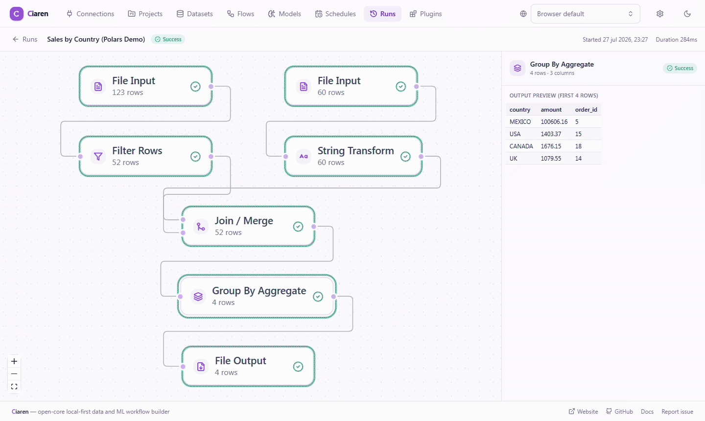Click the checkmark on File Output node
Screen dimensions: 705x421
click(x=298, y=367)
